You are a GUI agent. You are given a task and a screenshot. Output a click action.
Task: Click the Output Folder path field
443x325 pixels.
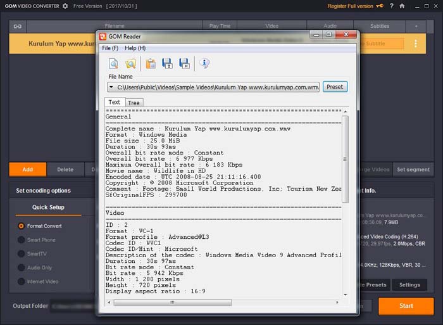coord(73,306)
